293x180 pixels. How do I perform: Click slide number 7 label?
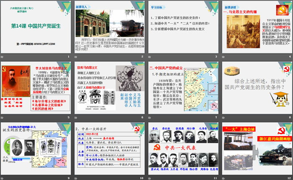(216, 117)
